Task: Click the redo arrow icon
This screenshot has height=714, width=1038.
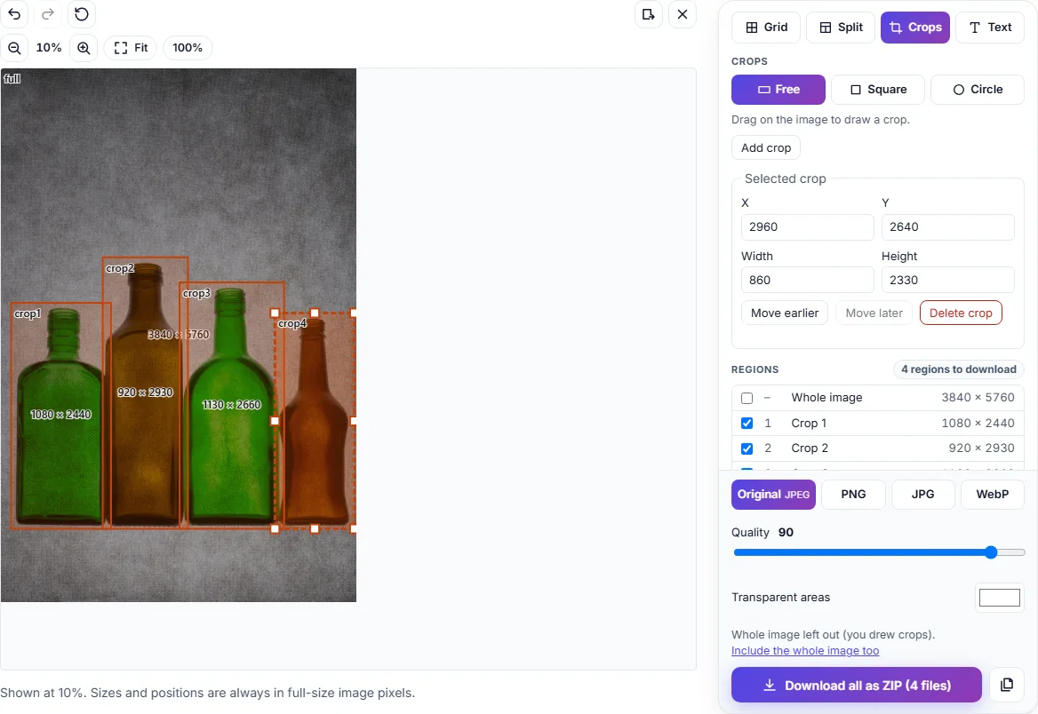Action: coord(48,14)
